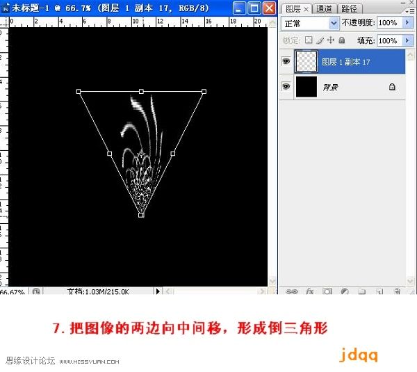Viewport: 417px width, 372px height.
Task: Click the left-side middle transform handle
Action: pyautogui.click(x=109, y=154)
